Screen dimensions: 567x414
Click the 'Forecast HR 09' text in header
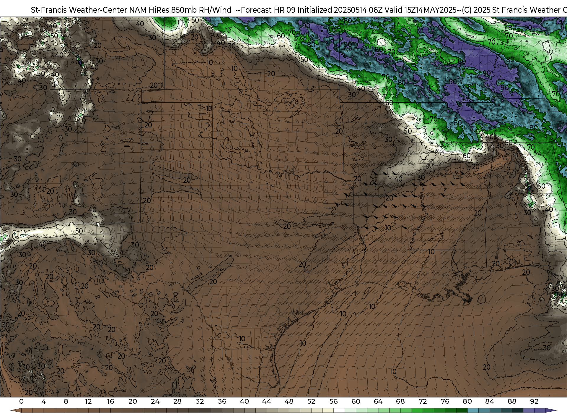click(x=268, y=10)
